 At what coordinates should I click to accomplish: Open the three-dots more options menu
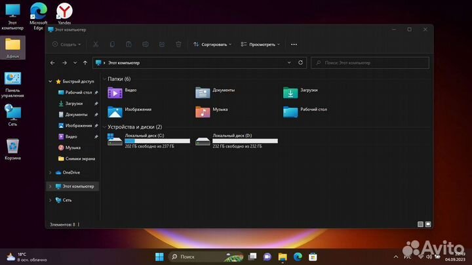point(294,44)
